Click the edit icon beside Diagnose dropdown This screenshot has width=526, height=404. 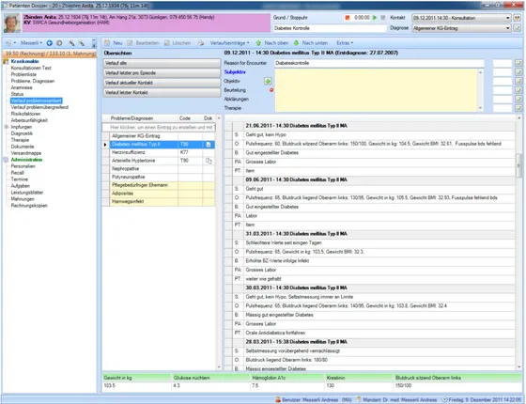coord(518,28)
